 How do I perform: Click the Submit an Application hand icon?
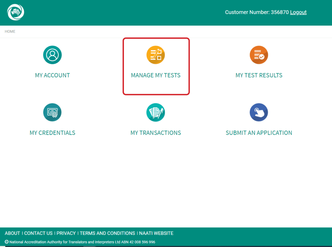[x=259, y=113]
